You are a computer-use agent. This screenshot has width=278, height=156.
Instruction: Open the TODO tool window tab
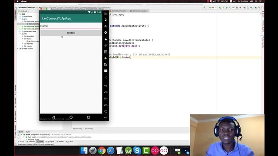21,142
